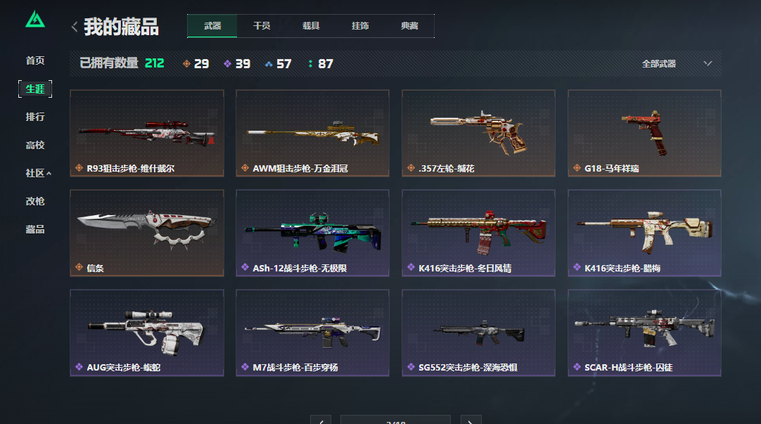761x424 pixels.
Task: Select the purple rarity filter showing 39
Action: tap(237, 63)
